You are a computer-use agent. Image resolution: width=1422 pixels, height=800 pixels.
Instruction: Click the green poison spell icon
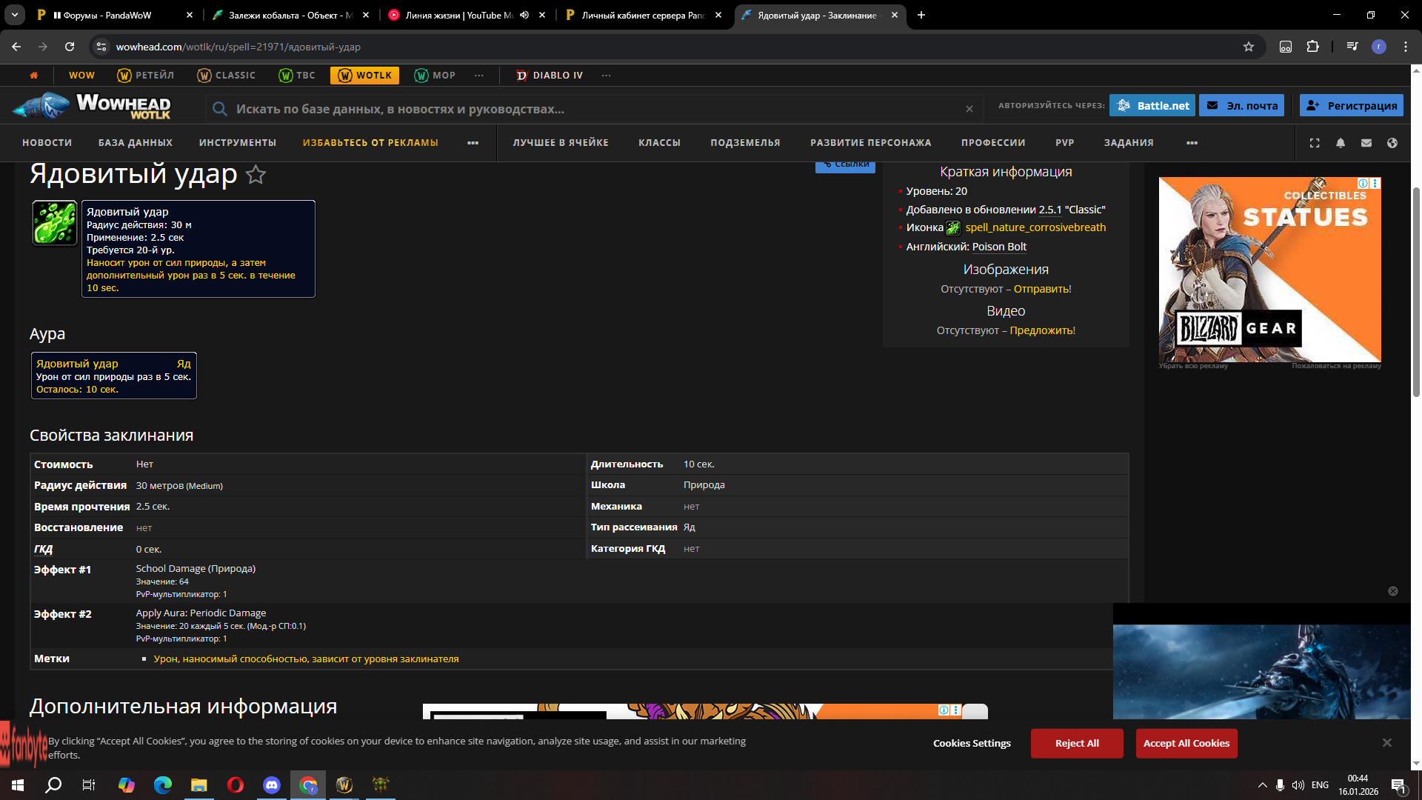pos(54,223)
